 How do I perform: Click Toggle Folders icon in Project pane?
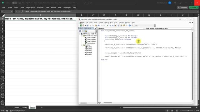pos(86,31)
